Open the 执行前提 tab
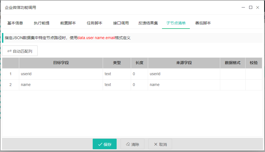The width and height of the screenshot is (265, 152). [41, 23]
